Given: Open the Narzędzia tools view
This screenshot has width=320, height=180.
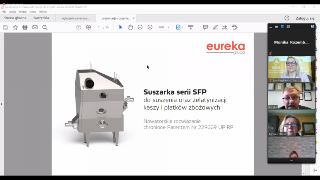Looking at the screenshot, I should [41, 18].
